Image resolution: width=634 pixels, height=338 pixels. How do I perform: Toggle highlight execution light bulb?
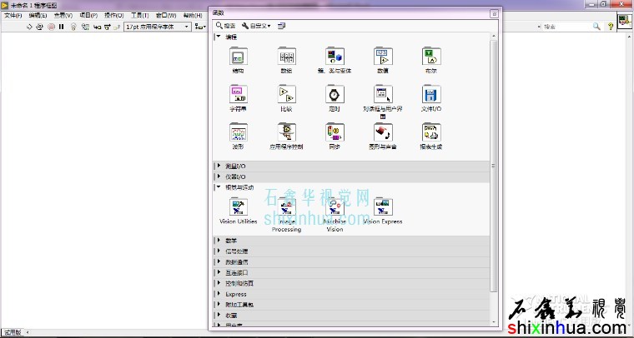(73, 27)
